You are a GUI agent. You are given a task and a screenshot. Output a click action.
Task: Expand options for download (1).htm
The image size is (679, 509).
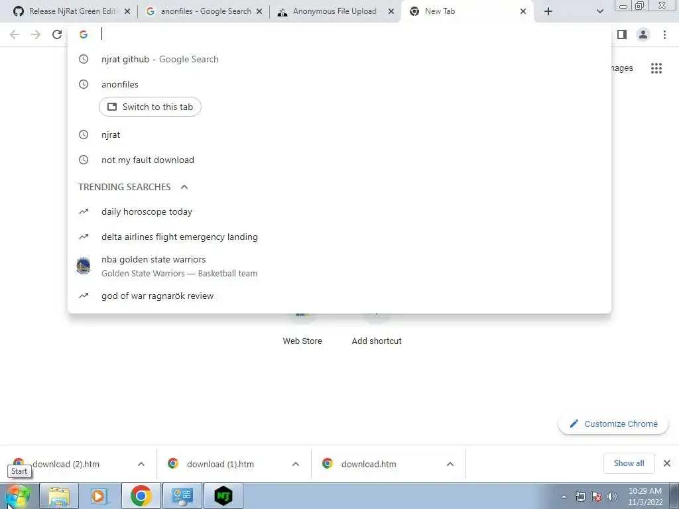click(296, 464)
